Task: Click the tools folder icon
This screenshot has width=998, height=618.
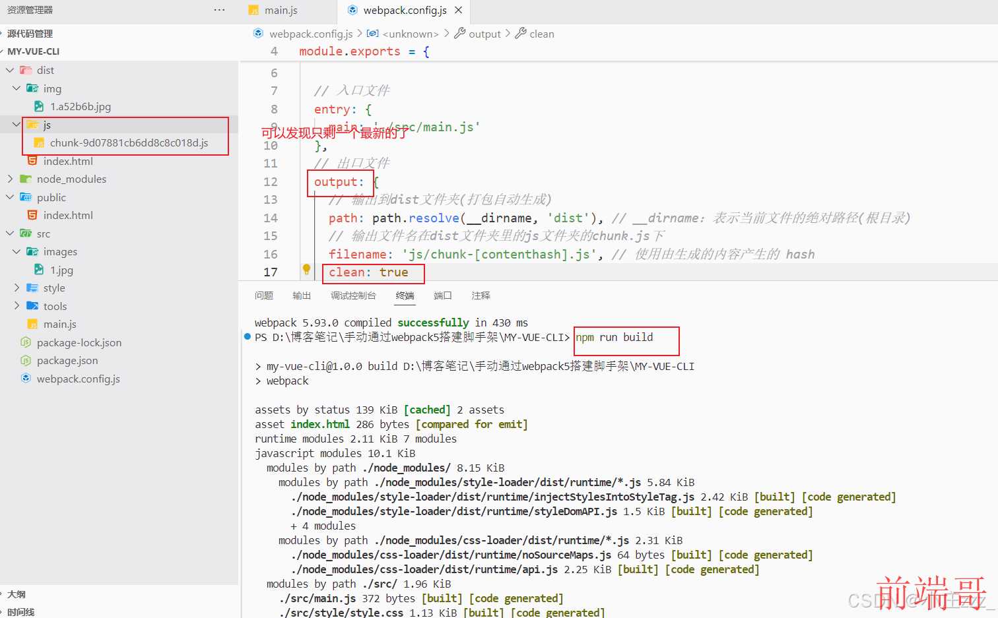Action: [x=32, y=306]
